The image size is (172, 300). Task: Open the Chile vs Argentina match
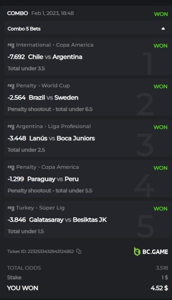(55, 57)
